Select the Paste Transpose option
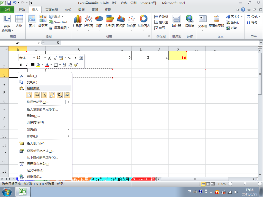 coord(52,95)
